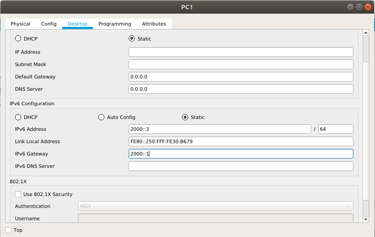Choose IPv6 Auto Config option
The height and width of the screenshot is (237, 375).
pyautogui.click(x=101, y=117)
